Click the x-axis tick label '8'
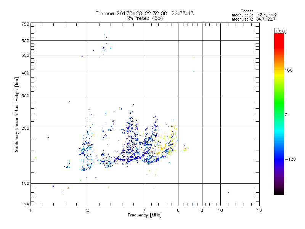305x229 pixels. click(202, 210)
